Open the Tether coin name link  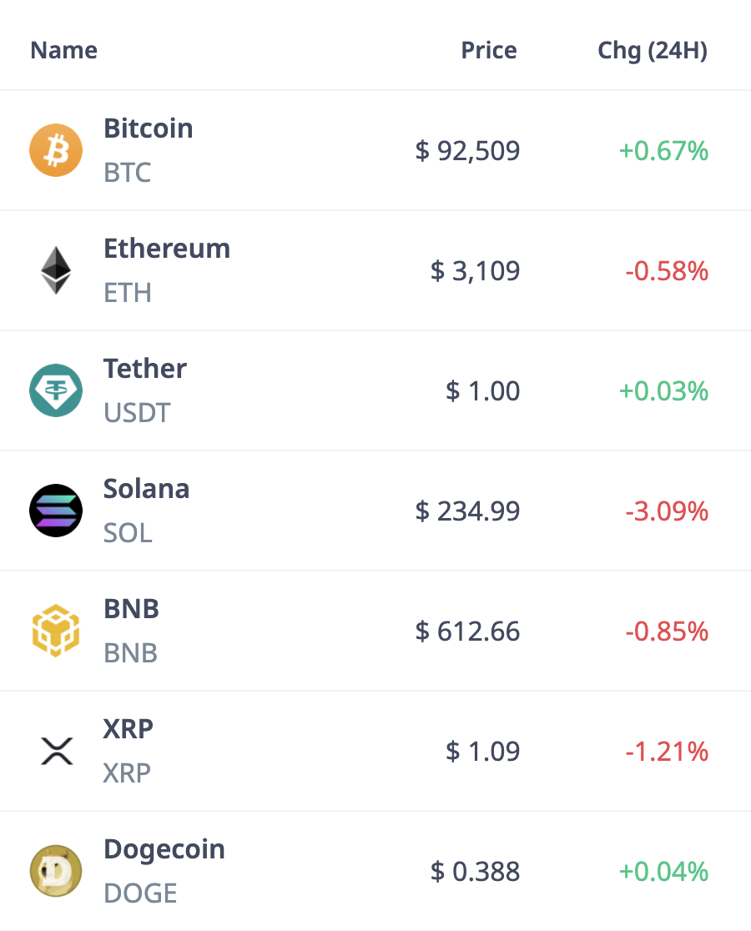145,369
